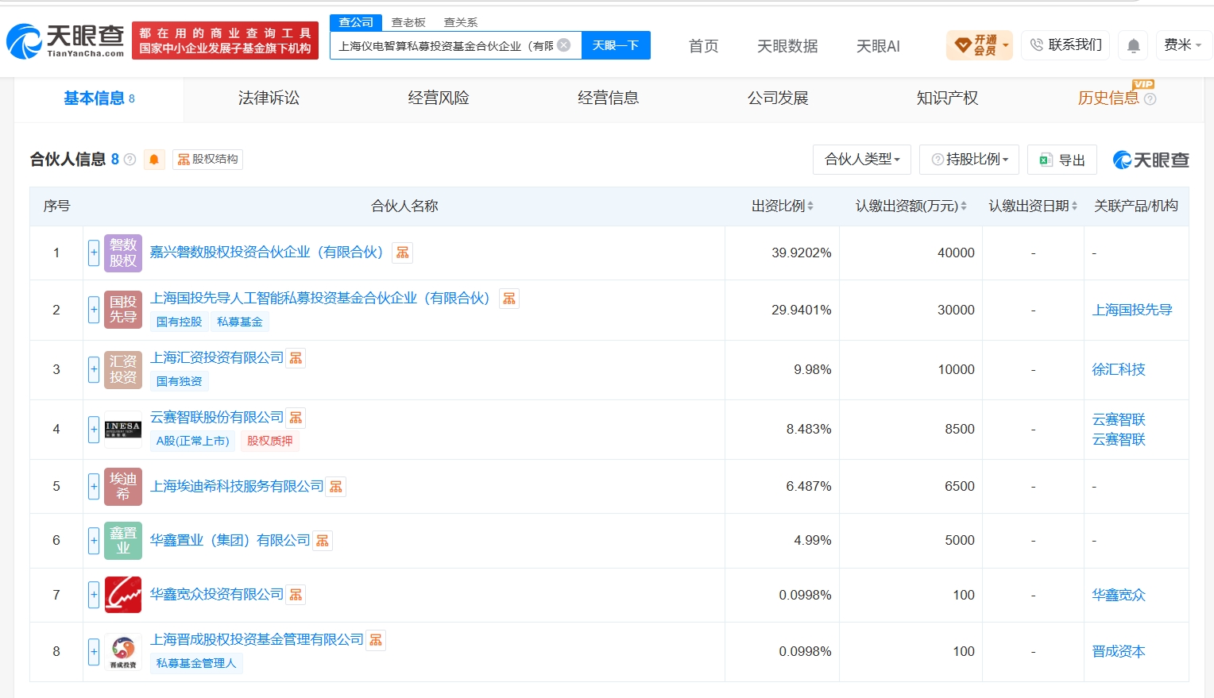This screenshot has height=698, width=1214.
Task: Open 天眼AI navigation link
Action: (x=878, y=46)
